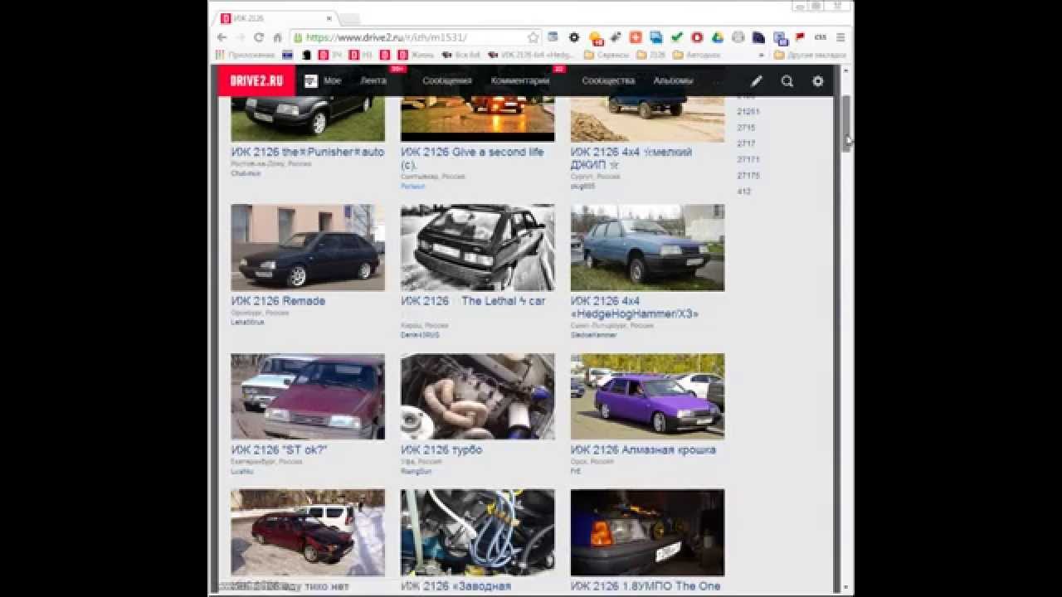This screenshot has height=597, width=1062.
Task: Open a new tab next to ИЖ 2126
Action: pyautogui.click(x=350, y=18)
